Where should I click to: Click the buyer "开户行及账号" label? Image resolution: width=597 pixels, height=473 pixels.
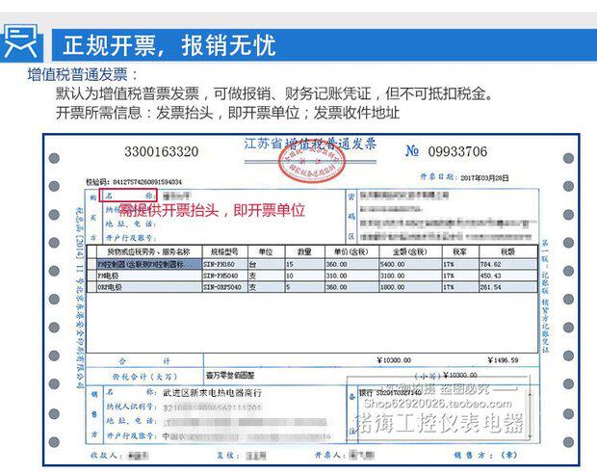[131, 238]
